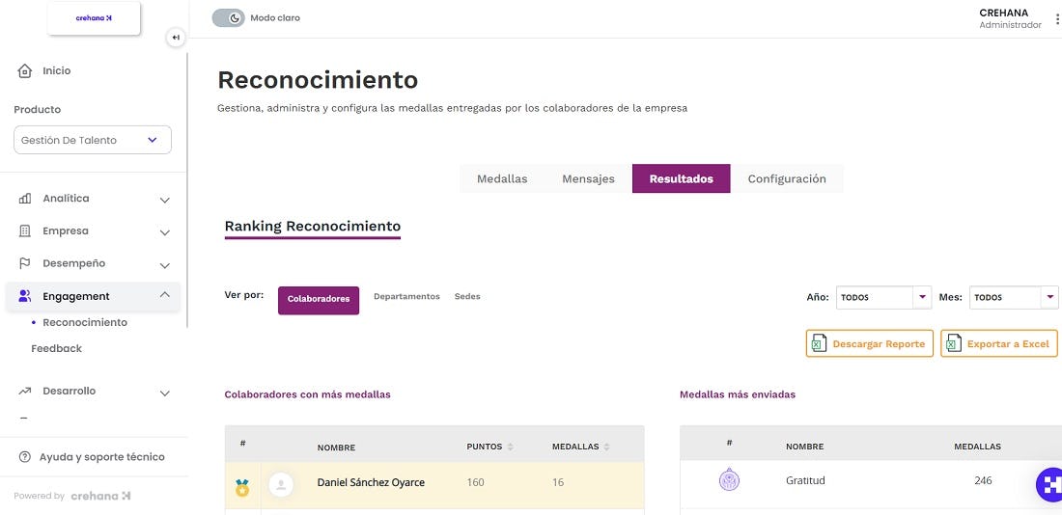Click Daniel Sánchez Oyarce's avatar placeholder
This screenshot has height=515, width=1062.
pos(281,484)
